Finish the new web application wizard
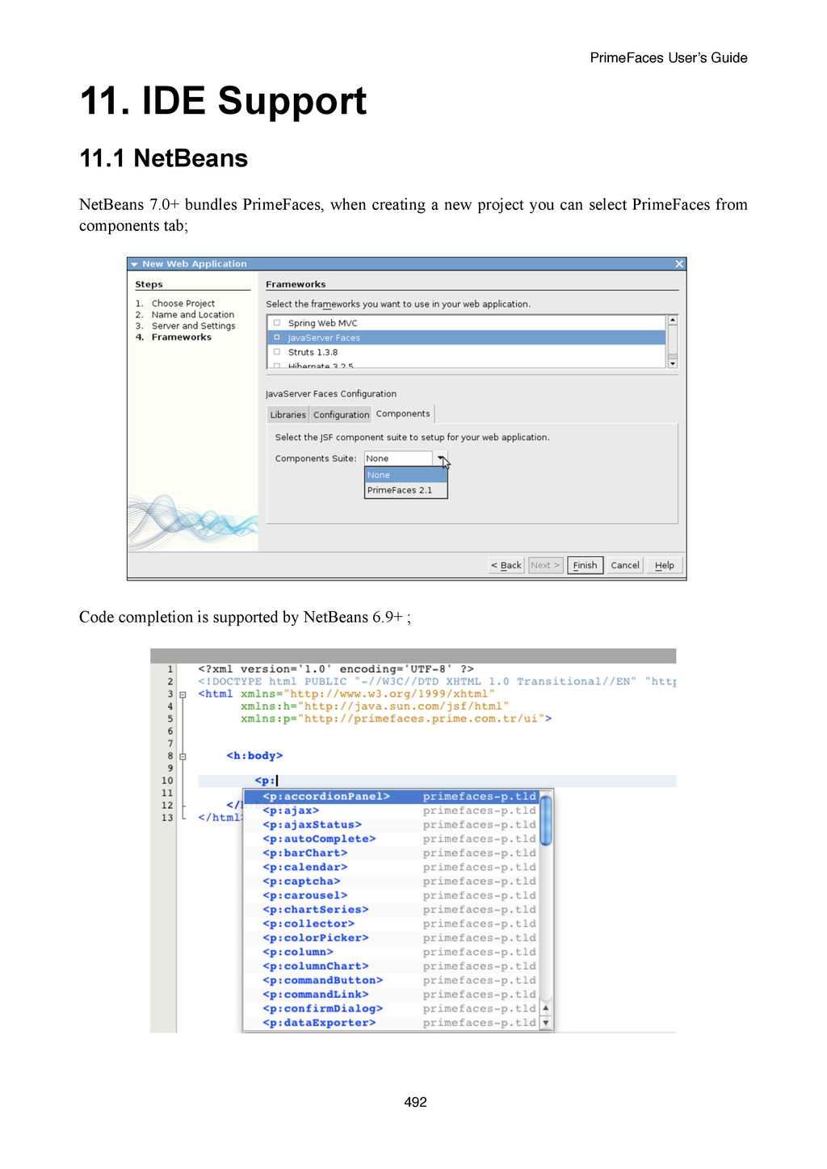The width and height of the screenshot is (827, 1169). 586,565
